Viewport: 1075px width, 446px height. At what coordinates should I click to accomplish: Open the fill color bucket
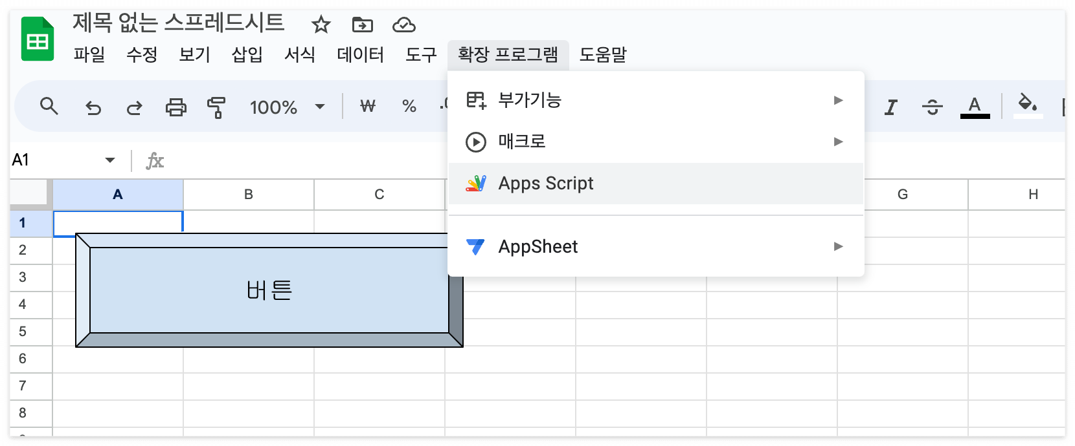tap(1028, 105)
